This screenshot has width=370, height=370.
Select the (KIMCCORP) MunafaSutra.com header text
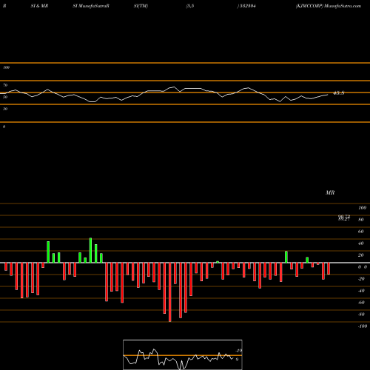[x=329, y=6]
